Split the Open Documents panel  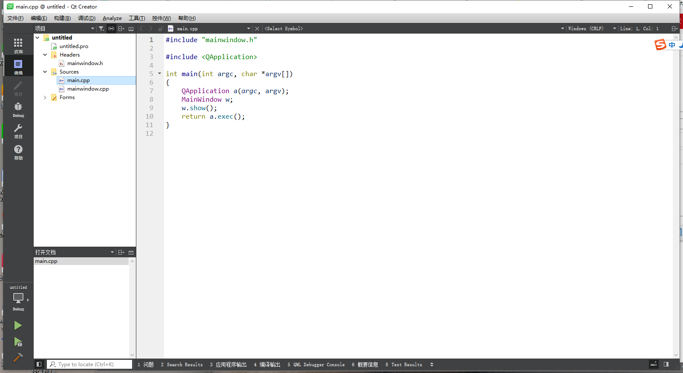point(121,252)
